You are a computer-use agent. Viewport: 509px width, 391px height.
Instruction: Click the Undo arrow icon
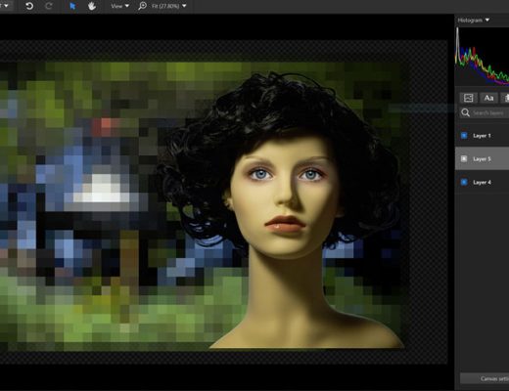[x=29, y=6]
